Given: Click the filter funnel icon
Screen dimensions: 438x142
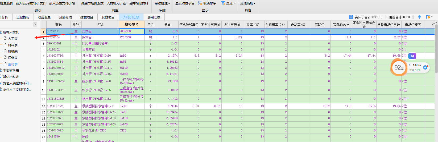Looking at the screenshot, I should (x=223, y=3).
